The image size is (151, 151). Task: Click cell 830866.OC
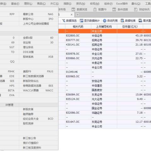78,58
